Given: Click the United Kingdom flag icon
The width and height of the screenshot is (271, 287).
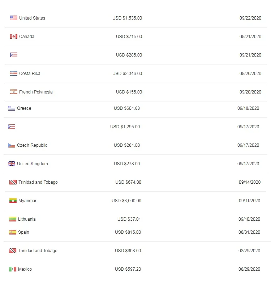Looking at the screenshot, I should click(12, 164).
